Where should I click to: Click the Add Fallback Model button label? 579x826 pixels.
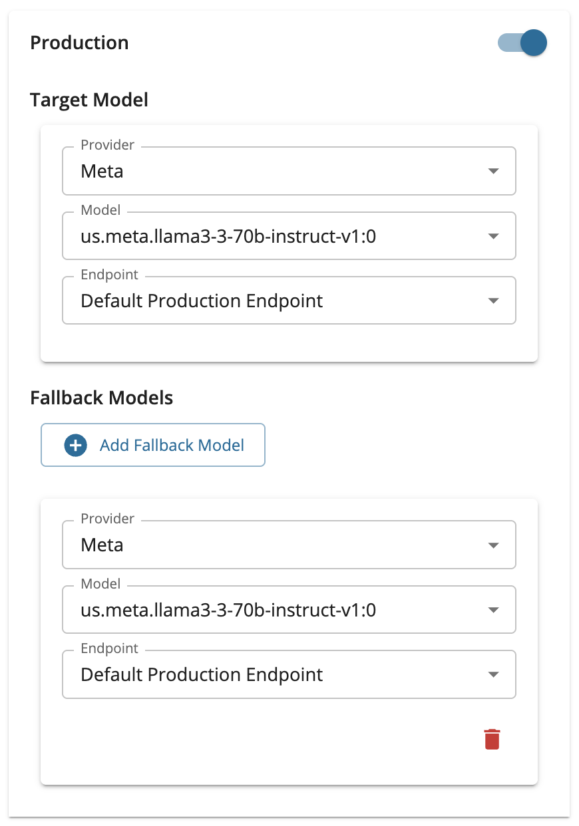pyautogui.click(x=172, y=445)
